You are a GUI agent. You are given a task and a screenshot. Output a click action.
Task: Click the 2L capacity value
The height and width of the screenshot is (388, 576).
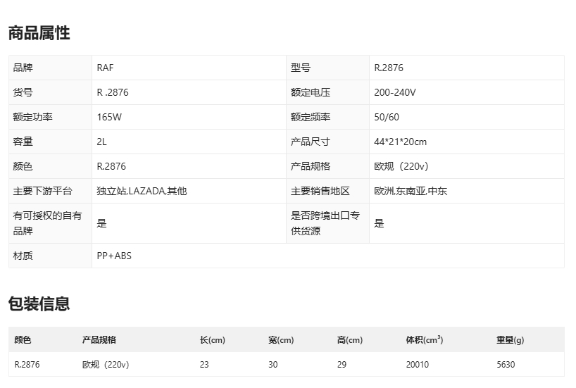tap(102, 142)
